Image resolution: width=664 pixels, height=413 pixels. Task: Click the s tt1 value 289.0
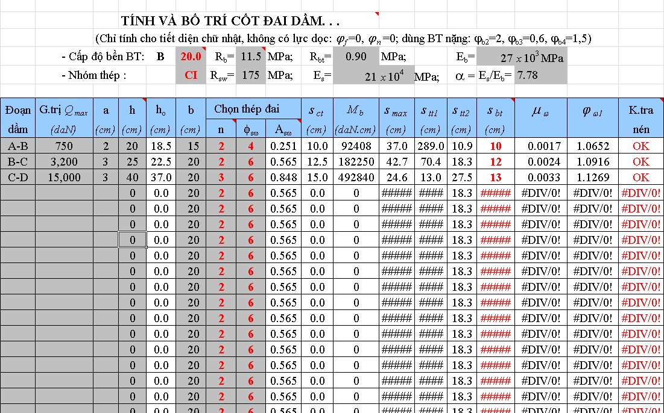[x=430, y=146]
